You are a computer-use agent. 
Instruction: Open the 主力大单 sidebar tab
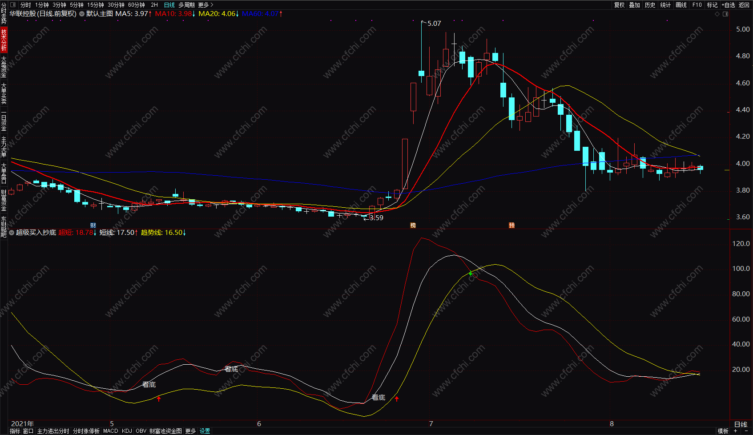(4, 147)
